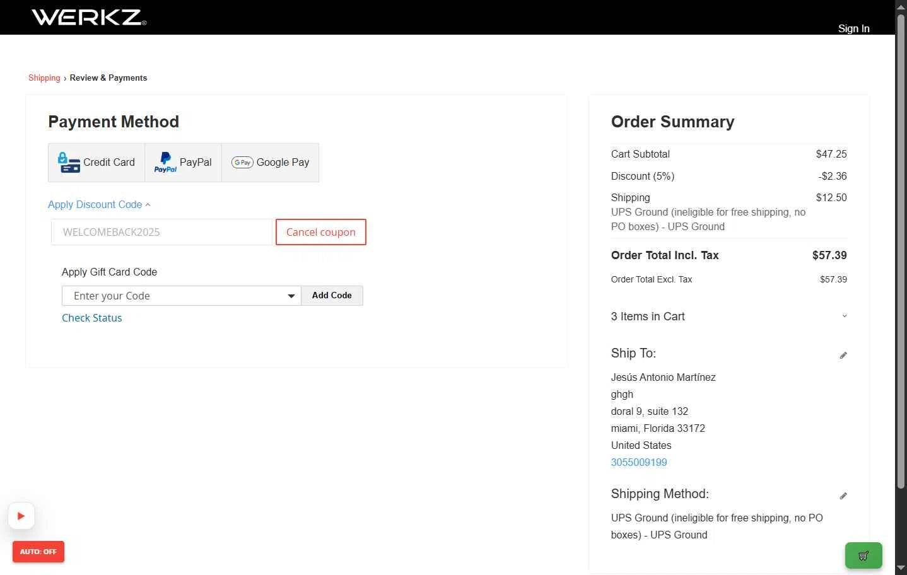The width and height of the screenshot is (907, 575).
Task: Collapse the Apply Discount Code section
Action: point(99,204)
